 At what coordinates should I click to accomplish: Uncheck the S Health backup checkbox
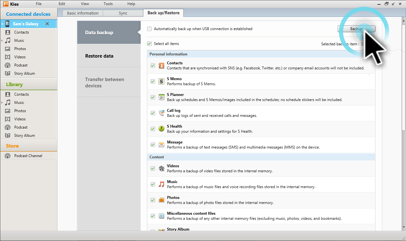[153, 129]
